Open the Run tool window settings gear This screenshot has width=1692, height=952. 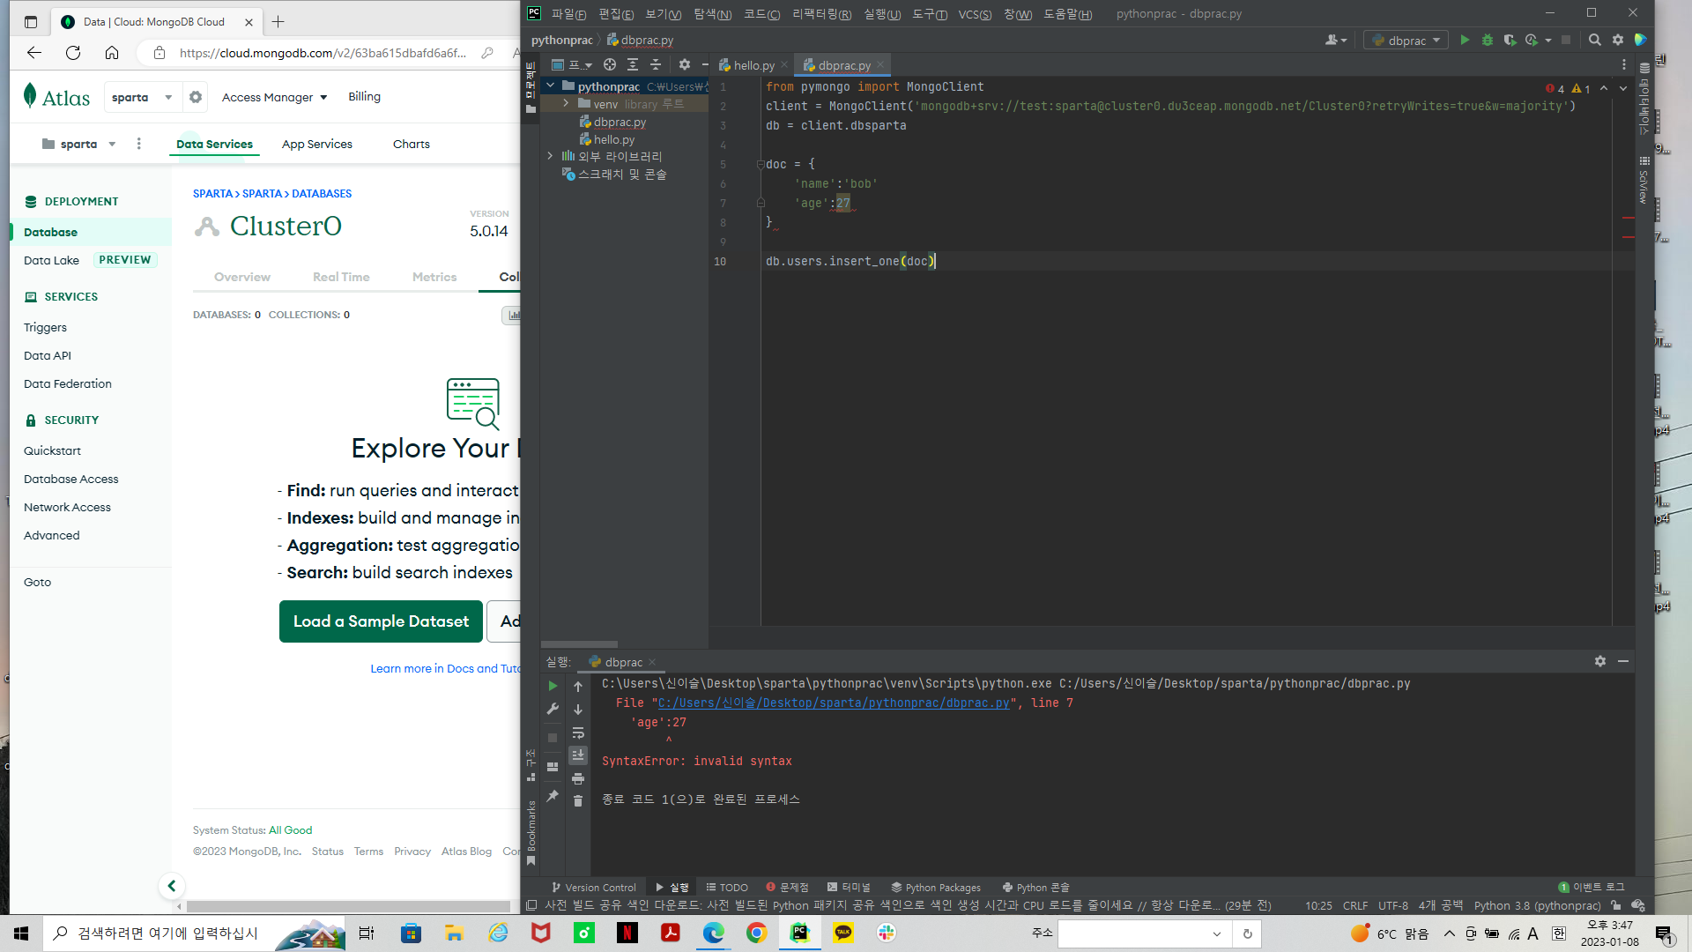tap(1600, 661)
